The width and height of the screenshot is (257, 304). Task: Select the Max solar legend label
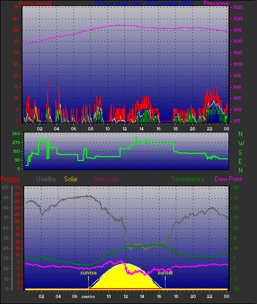(107, 179)
